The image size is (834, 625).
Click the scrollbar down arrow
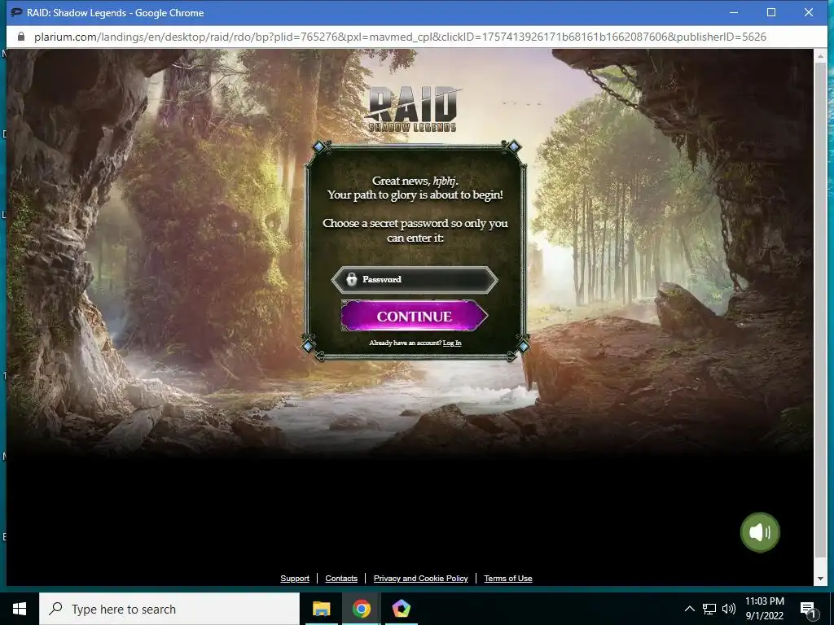click(x=820, y=579)
